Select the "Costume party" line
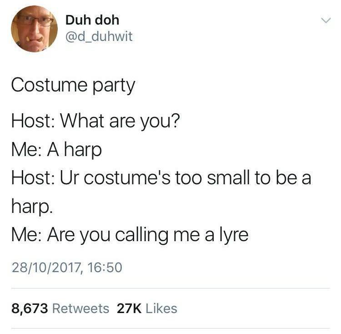The image size is (341, 334). coord(73,86)
